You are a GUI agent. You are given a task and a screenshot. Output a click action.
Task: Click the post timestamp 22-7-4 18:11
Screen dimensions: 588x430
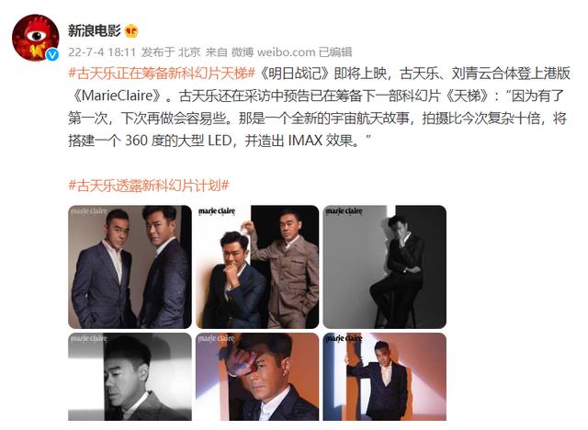[x=102, y=52]
